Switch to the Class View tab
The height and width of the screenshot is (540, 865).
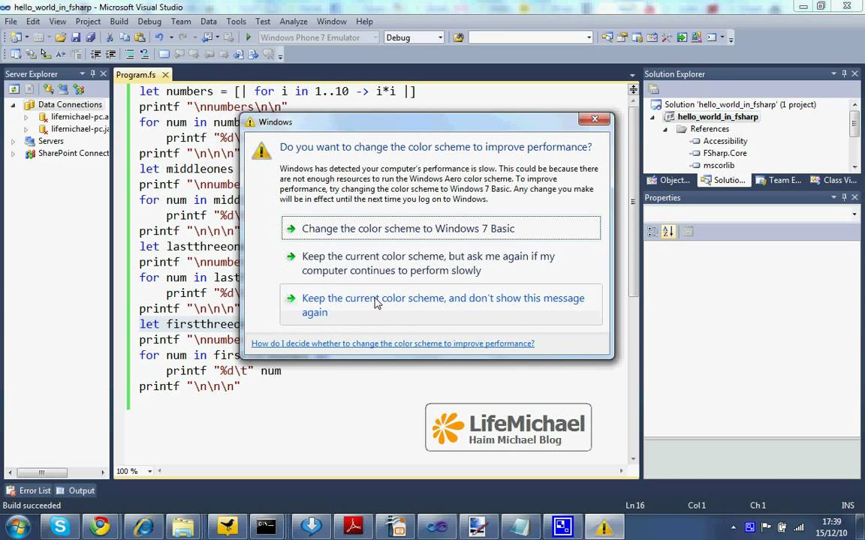pyautogui.click(x=834, y=180)
